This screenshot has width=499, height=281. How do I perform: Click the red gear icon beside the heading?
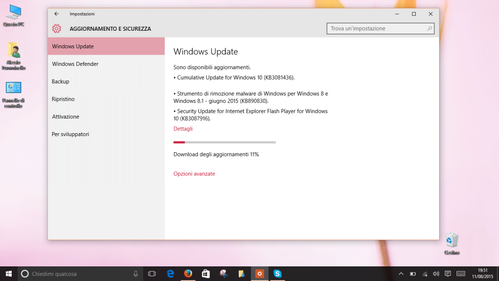[x=57, y=29]
